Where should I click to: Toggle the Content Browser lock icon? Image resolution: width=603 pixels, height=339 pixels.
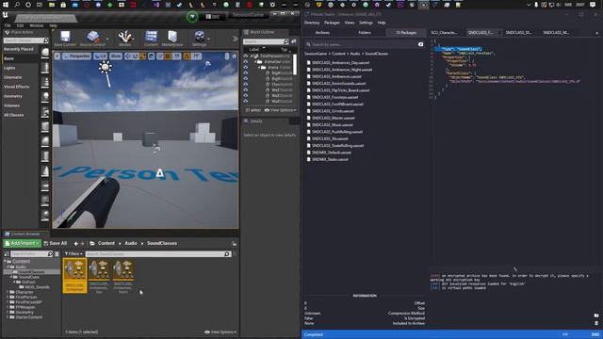234,244
